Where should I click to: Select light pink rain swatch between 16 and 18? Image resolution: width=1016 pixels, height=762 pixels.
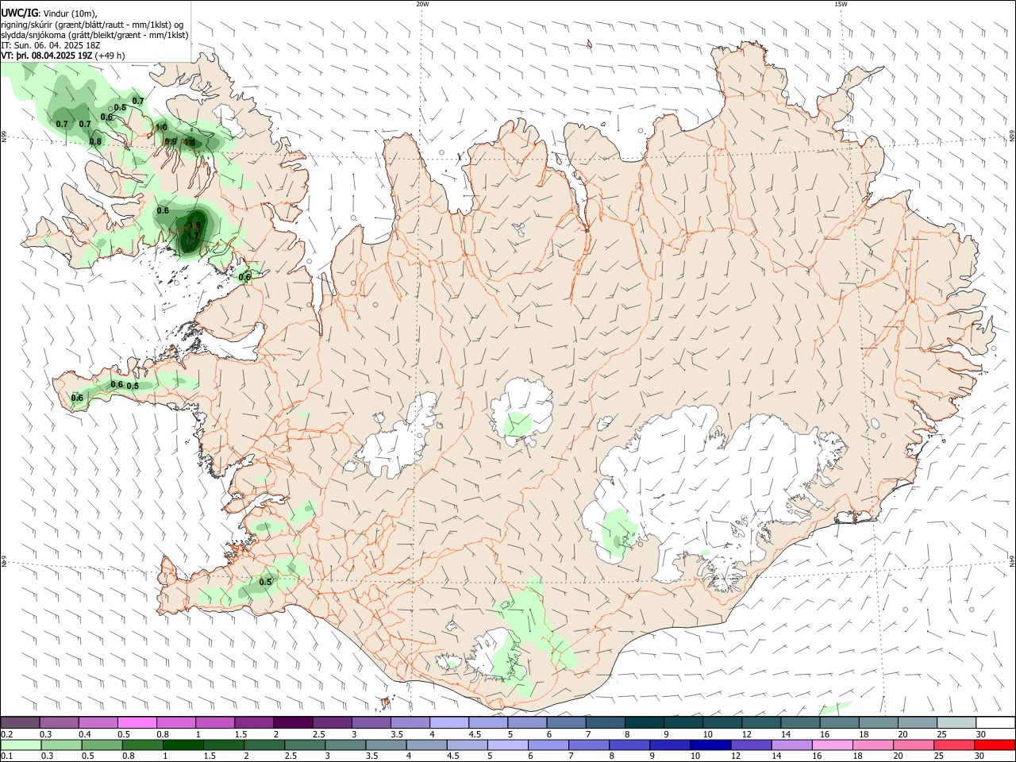pos(831,745)
